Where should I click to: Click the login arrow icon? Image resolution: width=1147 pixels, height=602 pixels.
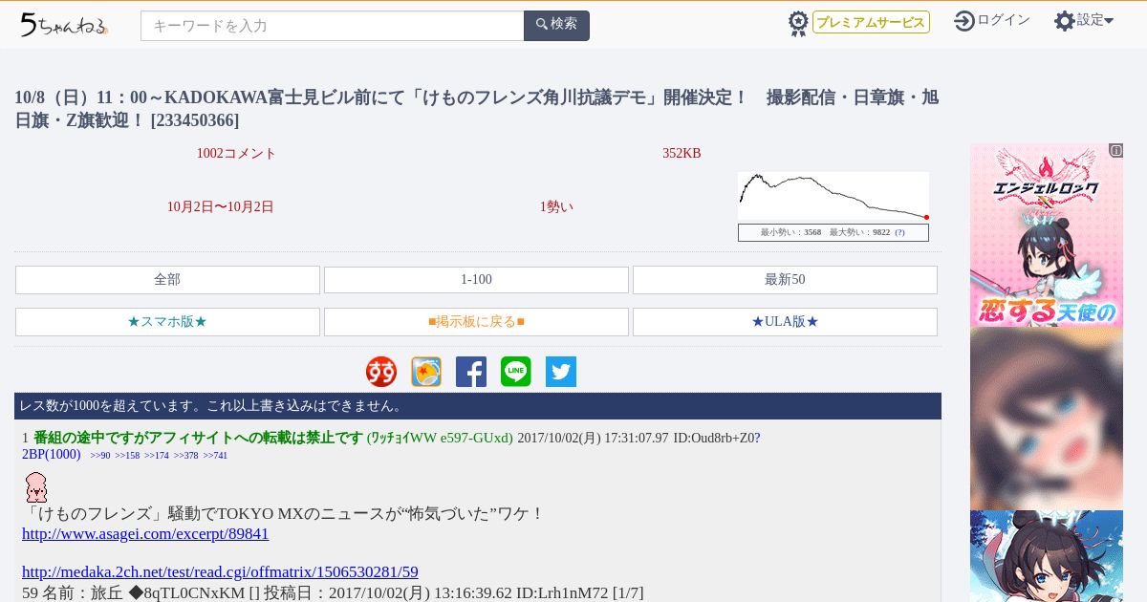coord(964,21)
